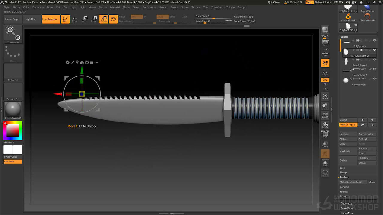The height and width of the screenshot is (215, 383).
Task: Hide the PolySphere subtool with eye icon
Action: pyautogui.click(x=374, y=41)
